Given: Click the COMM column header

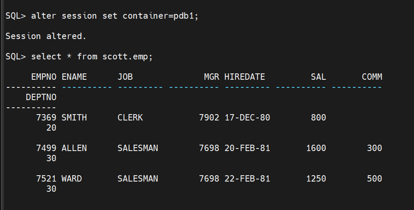Looking at the screenshot, I should tap(372, 77).
